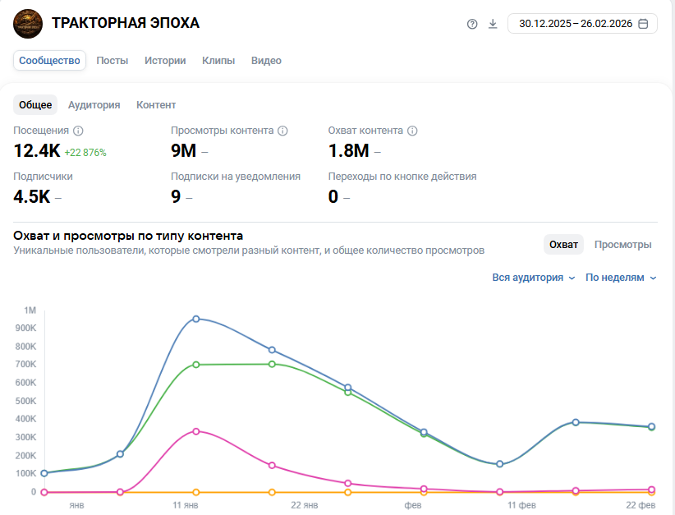The height and width of the screenshot is (515, 675).
Task: Open the По неделям period dropdown
Action: 621,278
